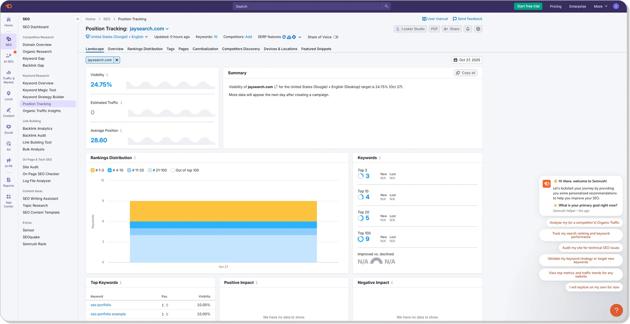The width and height of the screenshot is (630, 324).
Task: Click the Share button
Action: tap(452, 29)
